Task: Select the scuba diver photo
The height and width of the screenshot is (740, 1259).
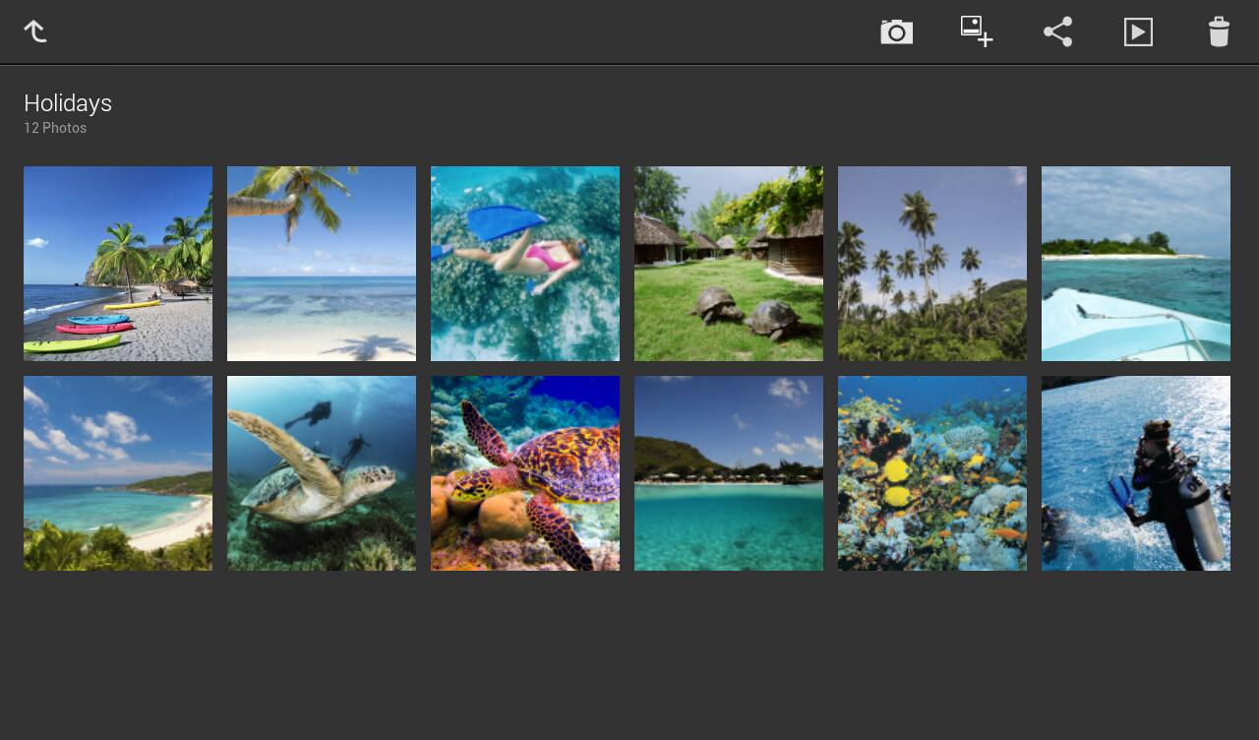Action: click(x=1135, y=472)
